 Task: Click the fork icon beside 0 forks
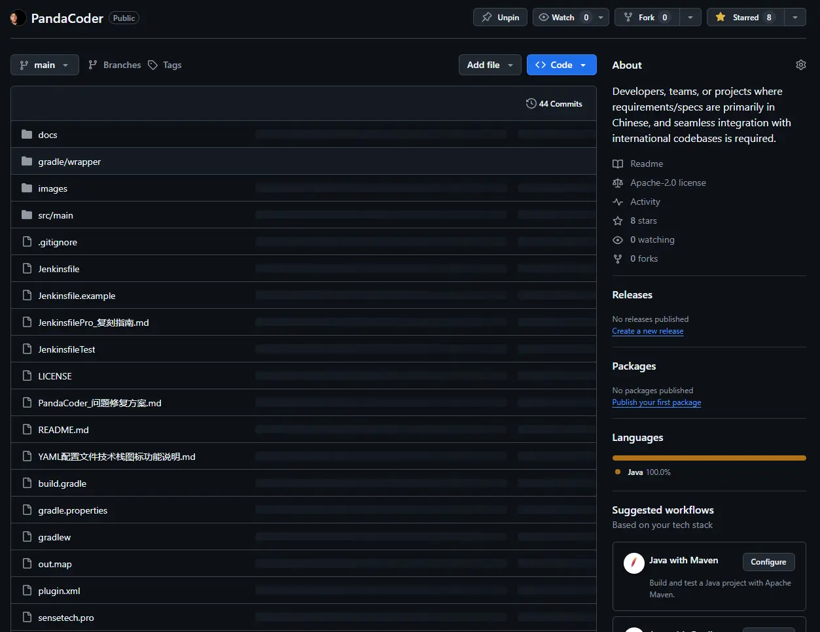click(x=618, y=258)
